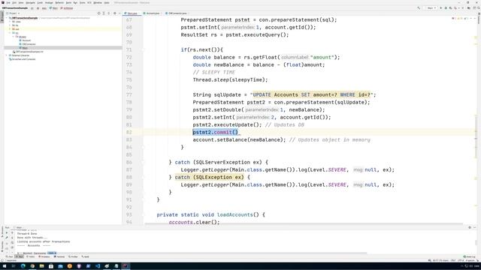481x270 pixels.
Task: Toggle the Project side stripe button
Action: point(2,16)
